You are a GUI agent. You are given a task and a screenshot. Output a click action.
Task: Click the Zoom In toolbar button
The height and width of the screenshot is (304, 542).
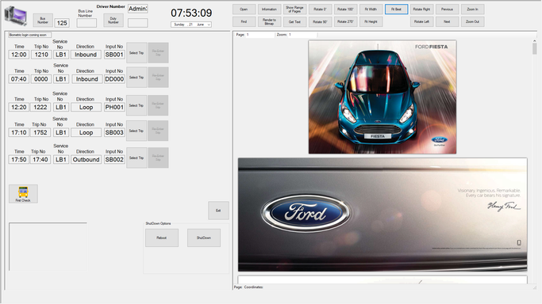[x=472, y=9]
